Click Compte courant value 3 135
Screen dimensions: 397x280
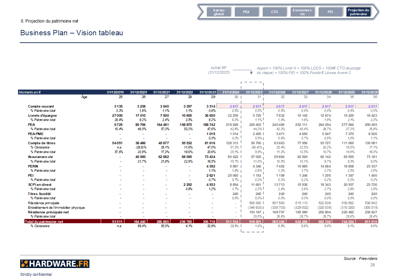118,106
